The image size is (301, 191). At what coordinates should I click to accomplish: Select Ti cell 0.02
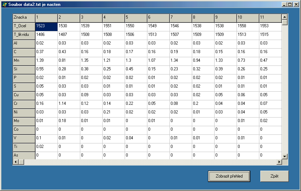(46, 148)
